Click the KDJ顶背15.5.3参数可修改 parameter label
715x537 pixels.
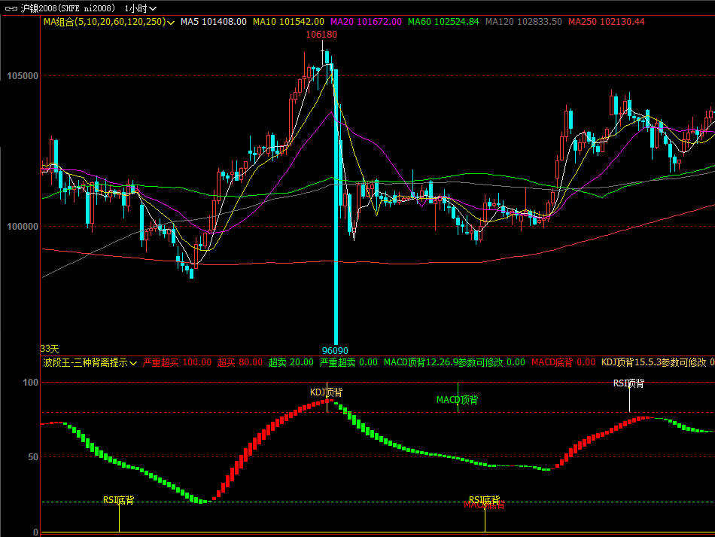(654, 363)
